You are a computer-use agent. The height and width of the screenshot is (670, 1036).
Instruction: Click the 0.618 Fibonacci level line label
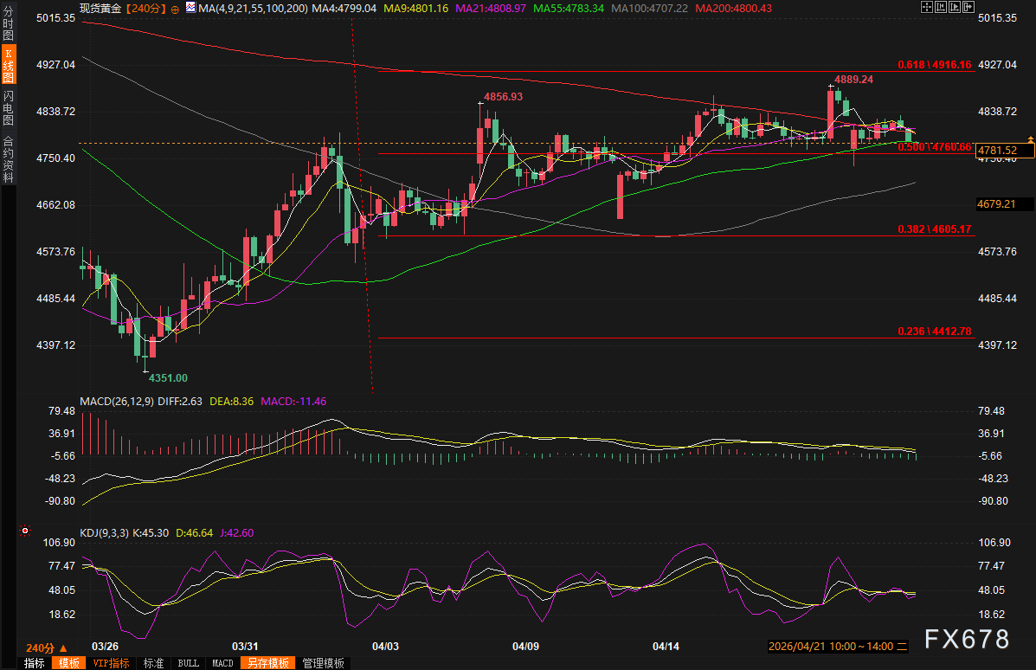coord(935,65)
